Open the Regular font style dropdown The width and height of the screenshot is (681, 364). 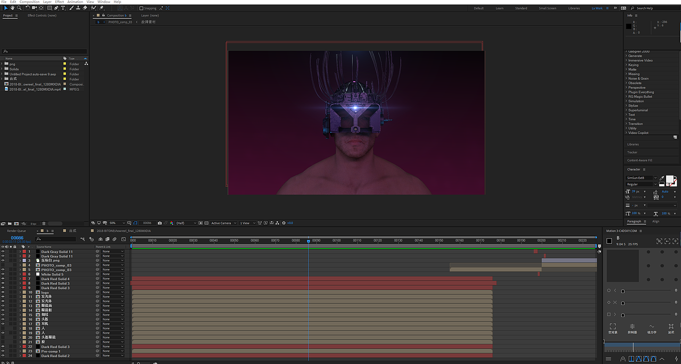pyautogui.click(x=642, y=184)
